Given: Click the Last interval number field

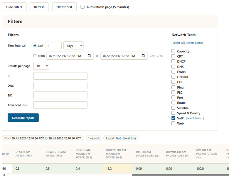Looking at the screenshot, I should coord(53,46).
